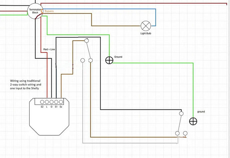Select the first switch's bottom-right terminal with brown wire
Viewport: 230px width, 158px height.
coord(91,60)
